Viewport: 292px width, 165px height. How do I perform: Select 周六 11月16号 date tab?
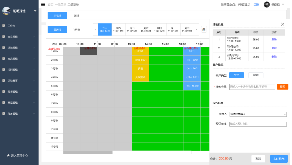(146, 29)
